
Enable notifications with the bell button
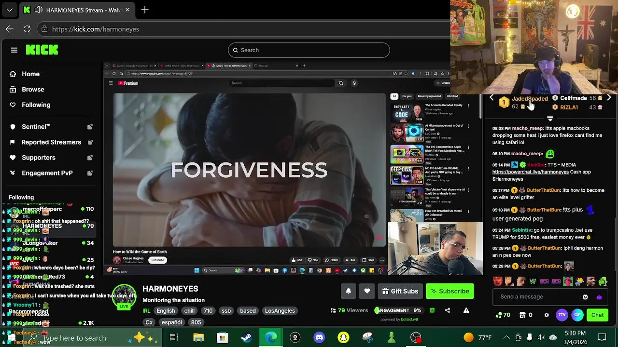[348, 291]
